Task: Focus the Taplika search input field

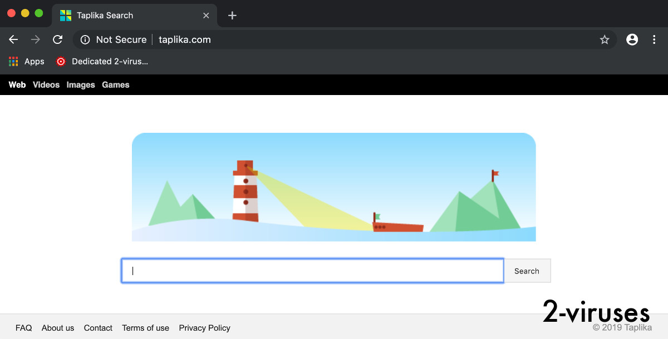Action: pyautogui.click(x=312, y=271)
